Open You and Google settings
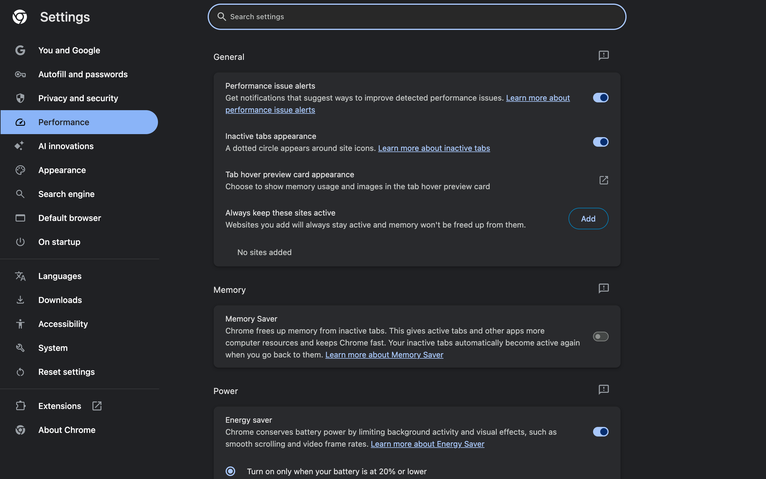Image resolution: width=766 pixels, height=479 pixels. pyautogui.click(x=79, y=50)
